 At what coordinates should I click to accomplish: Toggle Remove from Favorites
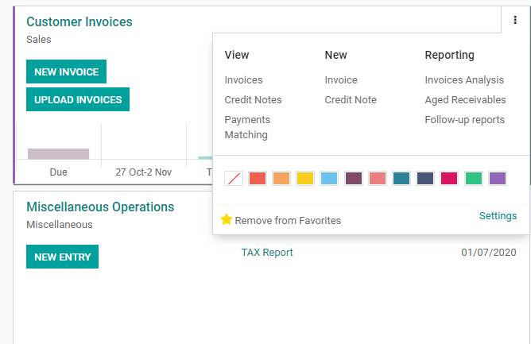tap(281, 220)
